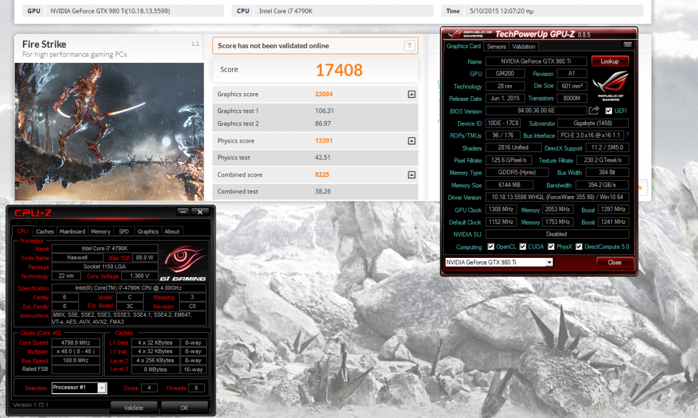This screenshot has height=418, width=698.
Task: Click the 'Score has not been validated online' message
Action: click(273, 46)
